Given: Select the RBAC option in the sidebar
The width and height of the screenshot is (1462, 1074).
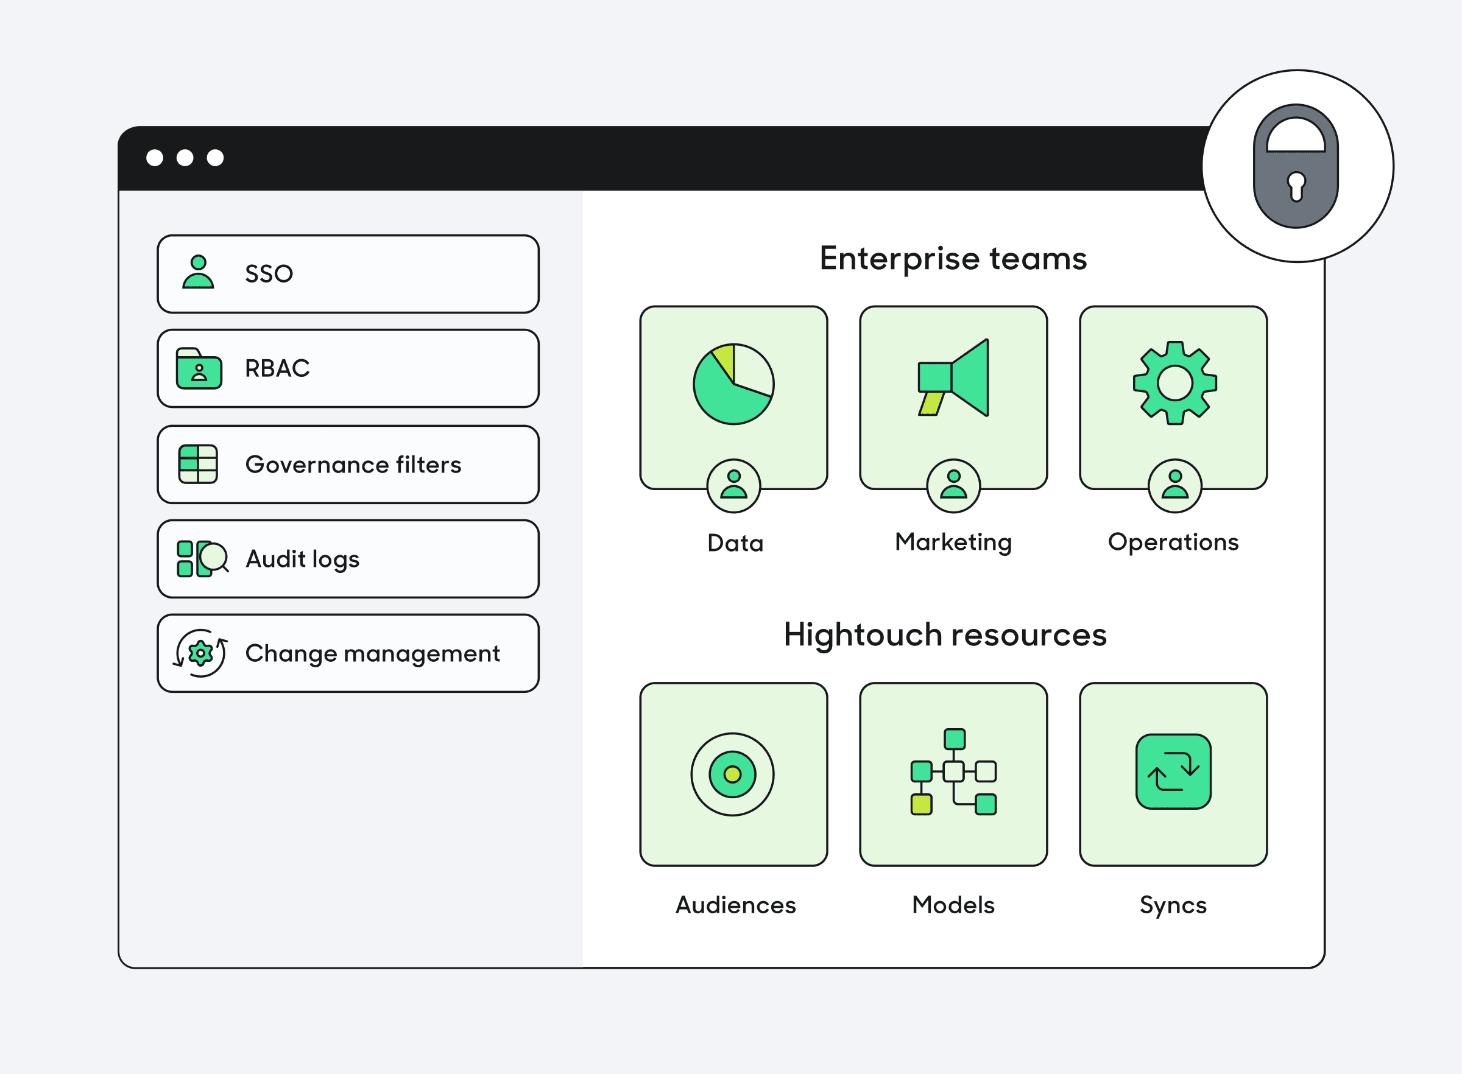Looking at the screenshot, I should pos(348,368).
